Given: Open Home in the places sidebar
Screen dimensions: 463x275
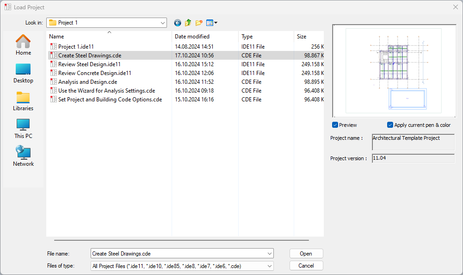Looking at the screenshot, I should [23, 45].
